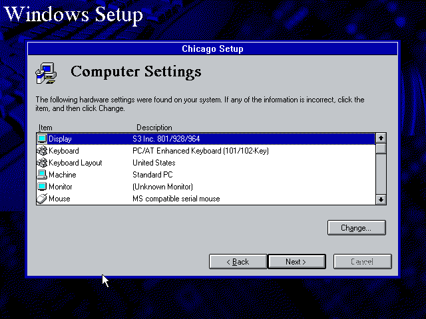
Task: Select the Mouse item label
Action: (59, 199)
